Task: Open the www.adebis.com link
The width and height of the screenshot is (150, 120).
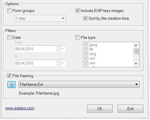Action: pos(20,108)
